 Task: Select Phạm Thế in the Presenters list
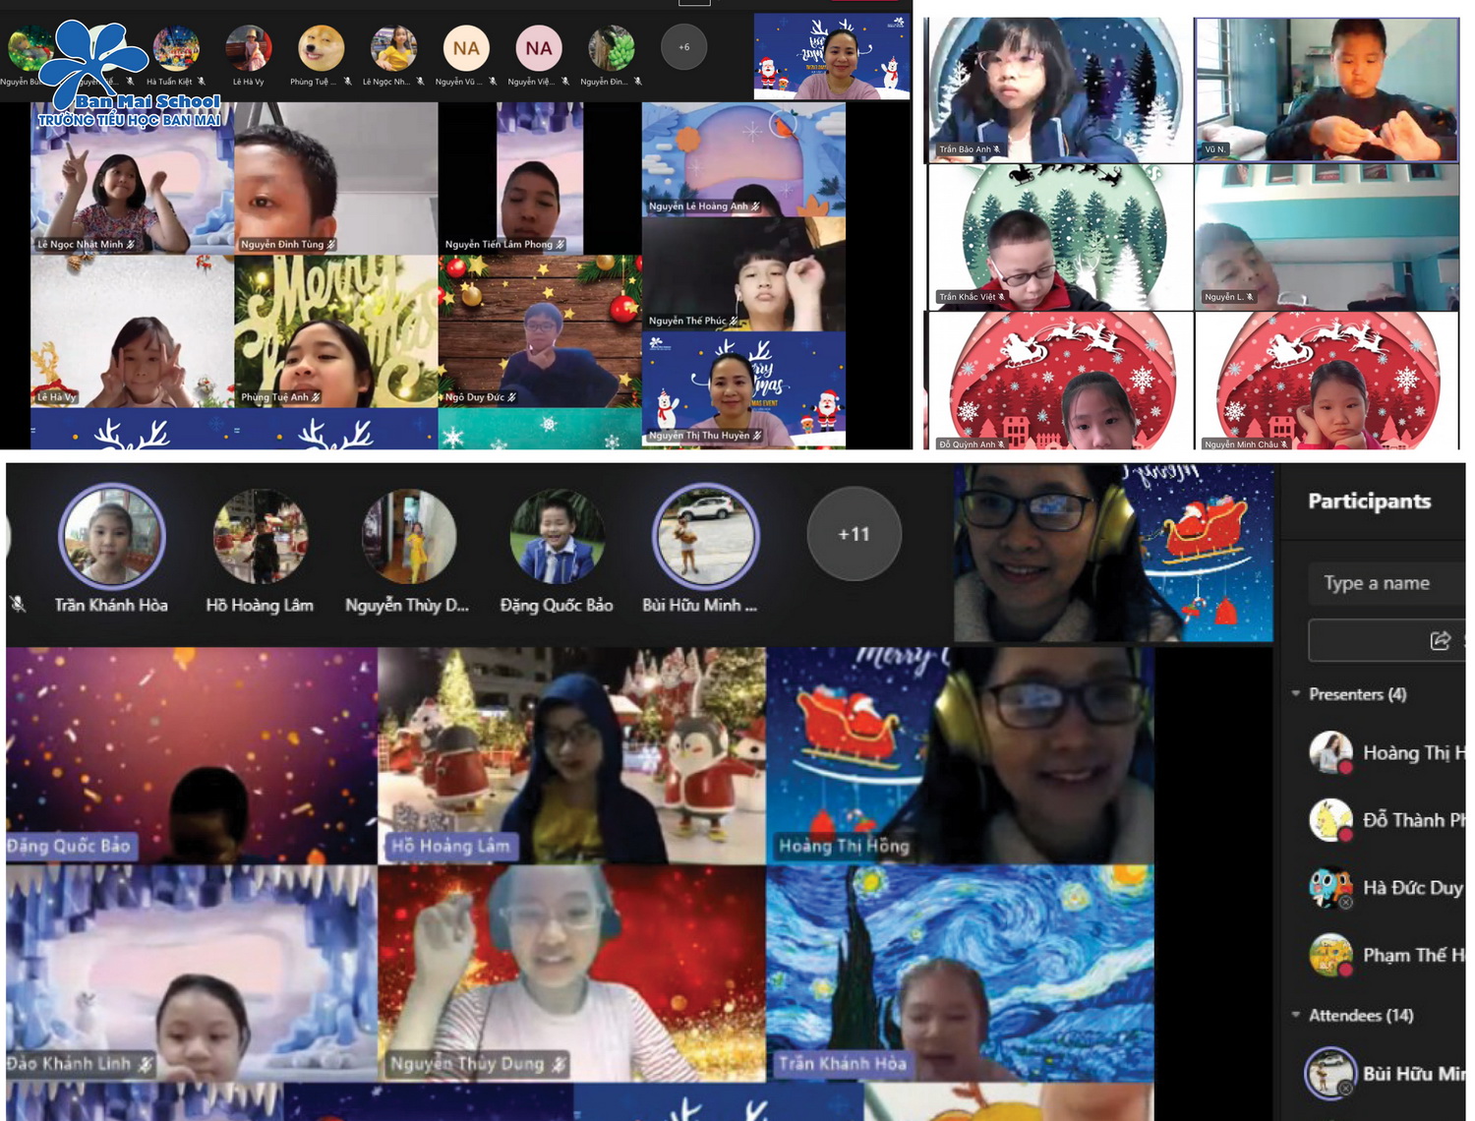(x=1412, y=955)
